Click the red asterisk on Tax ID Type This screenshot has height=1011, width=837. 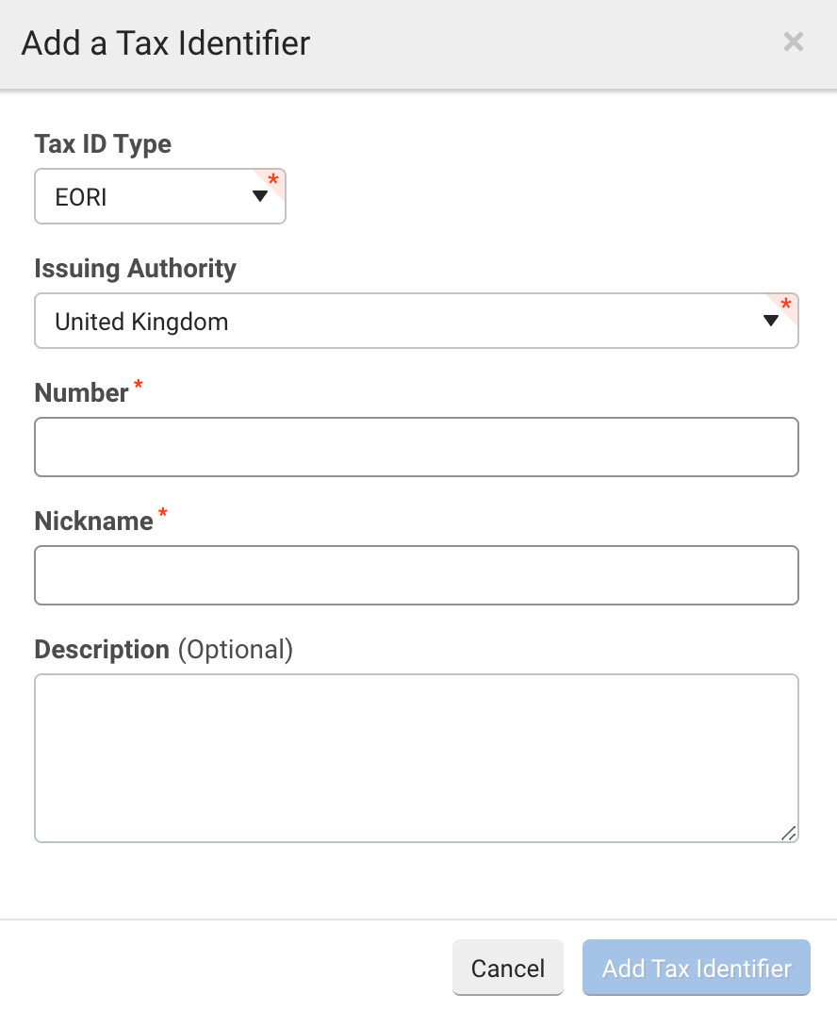273,179
